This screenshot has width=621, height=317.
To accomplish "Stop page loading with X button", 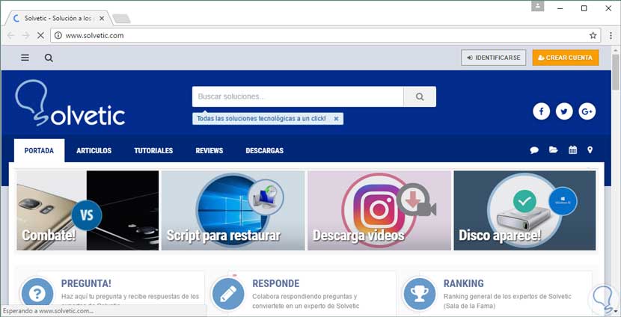I will click(x=40, y=35).
